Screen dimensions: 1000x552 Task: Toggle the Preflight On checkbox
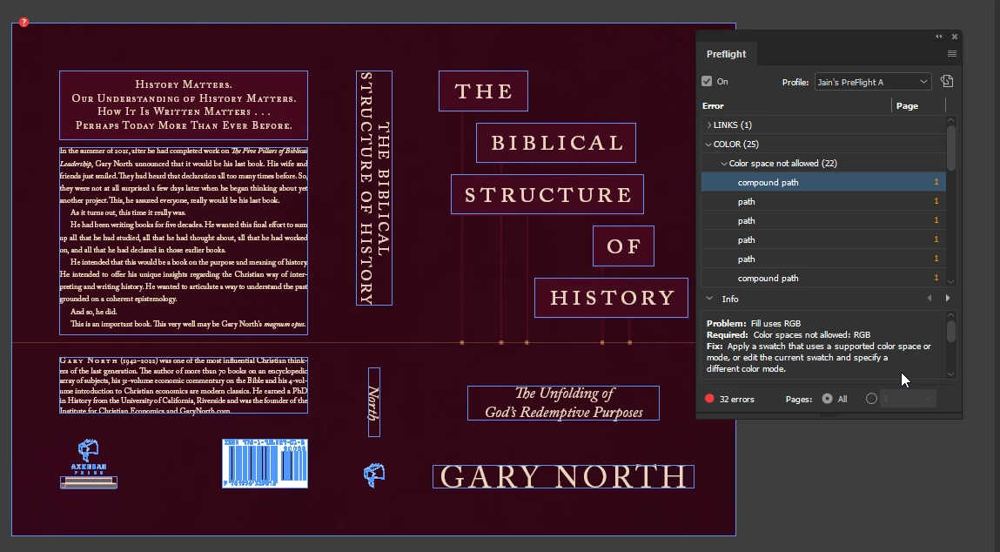tap(707, 81)
